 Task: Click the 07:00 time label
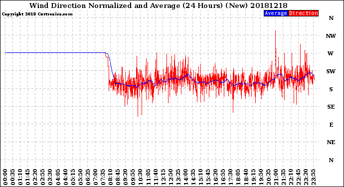point(96,177)
